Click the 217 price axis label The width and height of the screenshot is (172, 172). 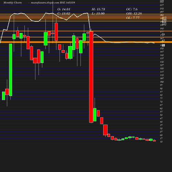point(162,5)
